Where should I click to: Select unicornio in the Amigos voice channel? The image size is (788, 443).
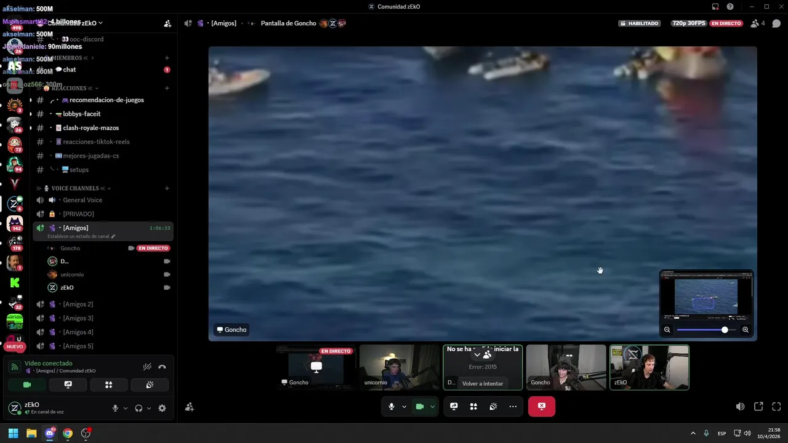[108, 274]
